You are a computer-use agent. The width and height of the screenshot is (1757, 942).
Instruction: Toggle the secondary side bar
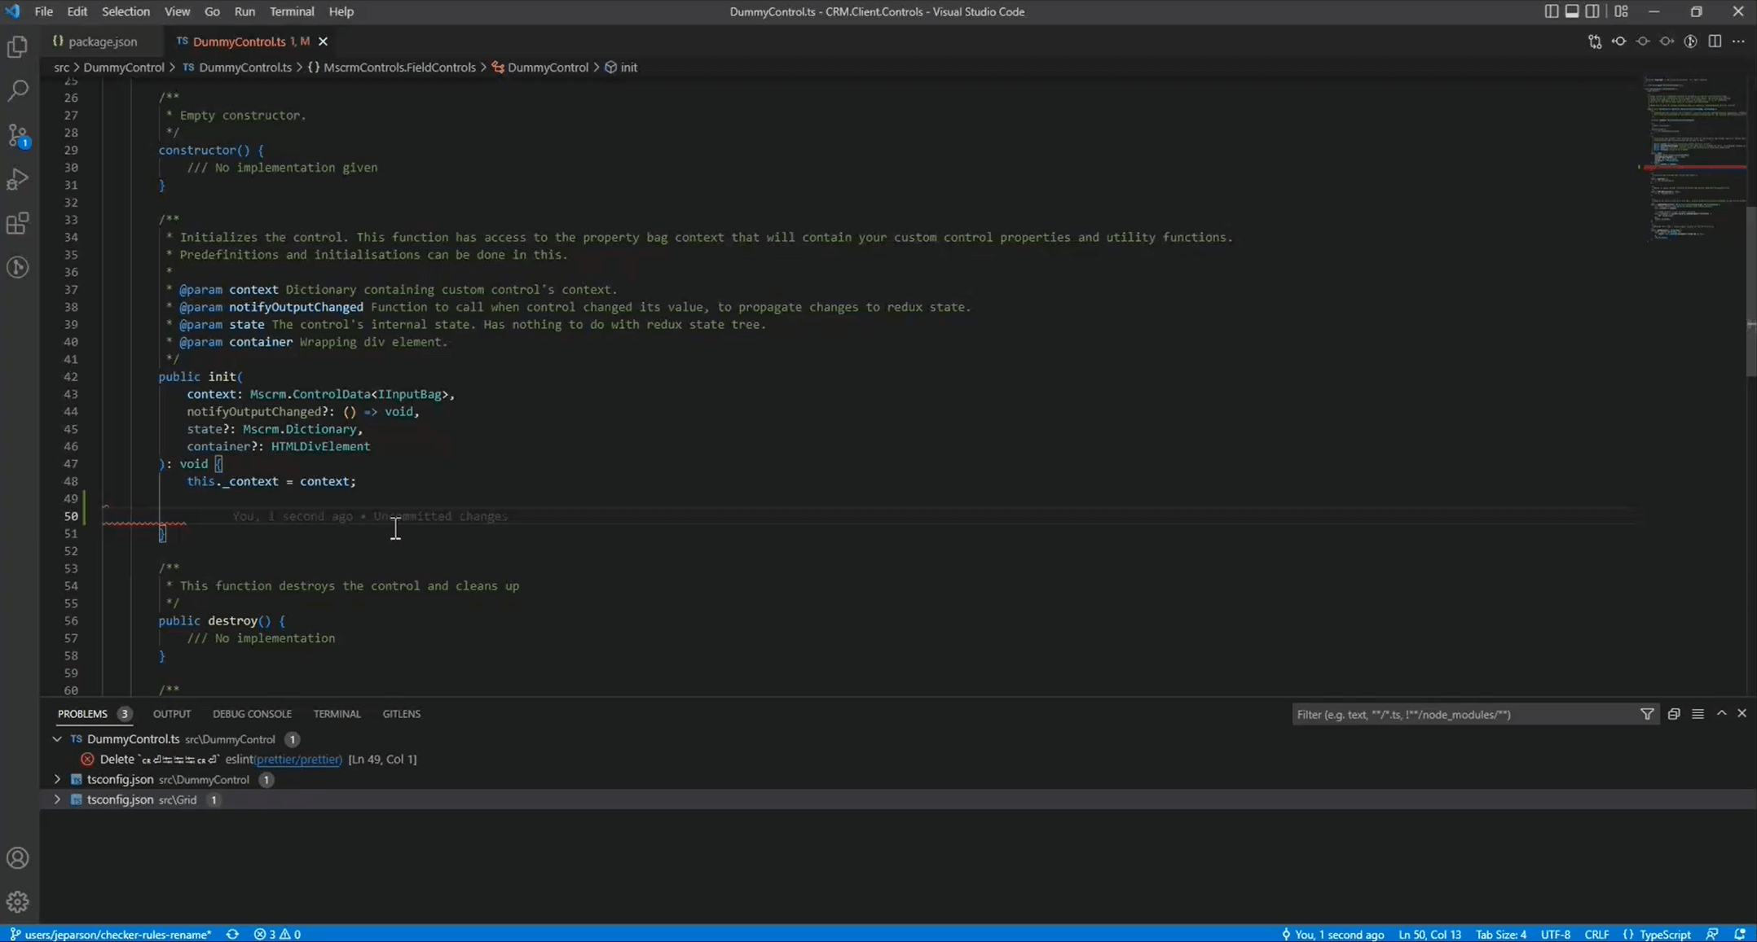tap(1594, 11)
